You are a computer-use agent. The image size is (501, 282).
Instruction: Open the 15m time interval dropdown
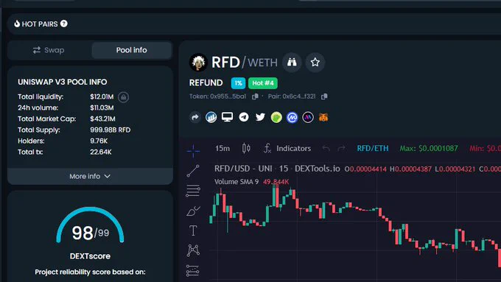223,148
